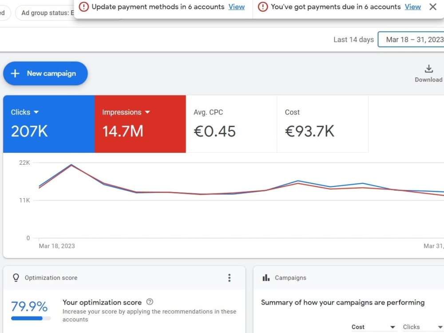The image size is (444, 333).
Task: Open the Cost dropdown in Campaigns card
Action: pyautogui.click(x=373, y=327)
